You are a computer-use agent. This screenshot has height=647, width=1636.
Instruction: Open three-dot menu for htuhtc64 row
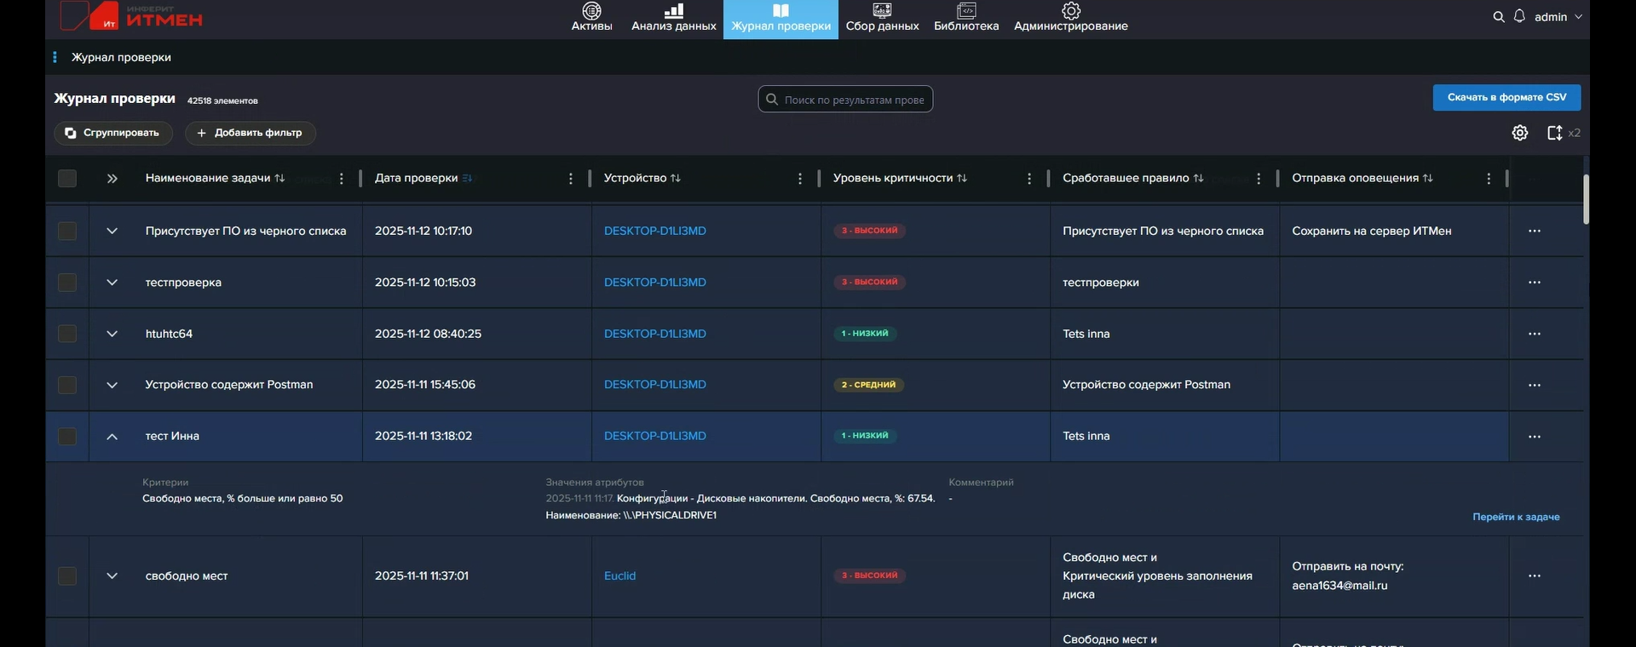click(x=1535, y=334)
